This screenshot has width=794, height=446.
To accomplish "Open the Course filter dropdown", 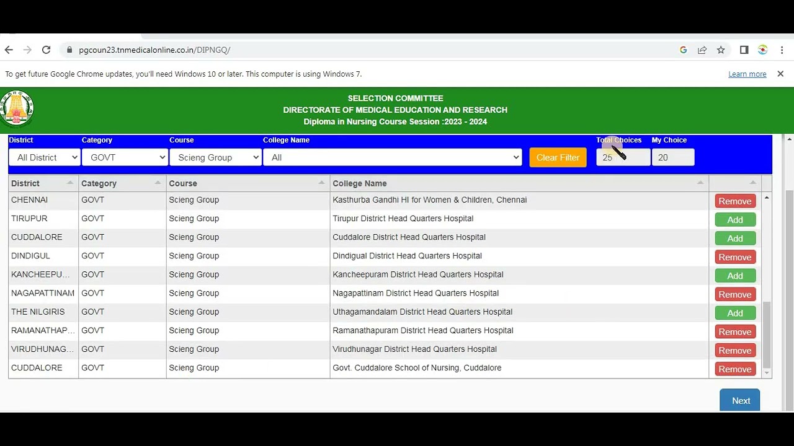I will 215,157.
